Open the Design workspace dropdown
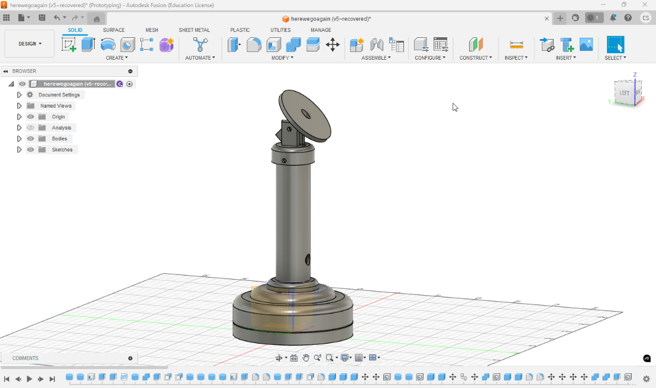The width and height of the screenshot is (656, 388). click(x=30, y=44)
